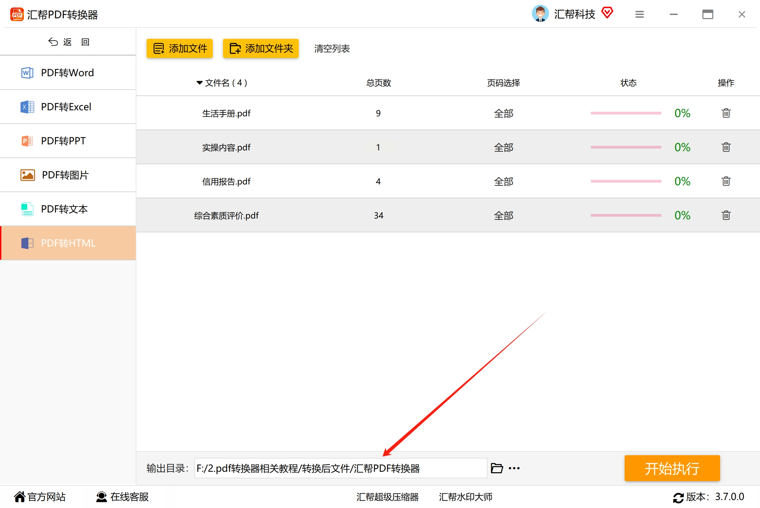Click the 开始执行 button
The image size is (760, 508).
(672, 468)
